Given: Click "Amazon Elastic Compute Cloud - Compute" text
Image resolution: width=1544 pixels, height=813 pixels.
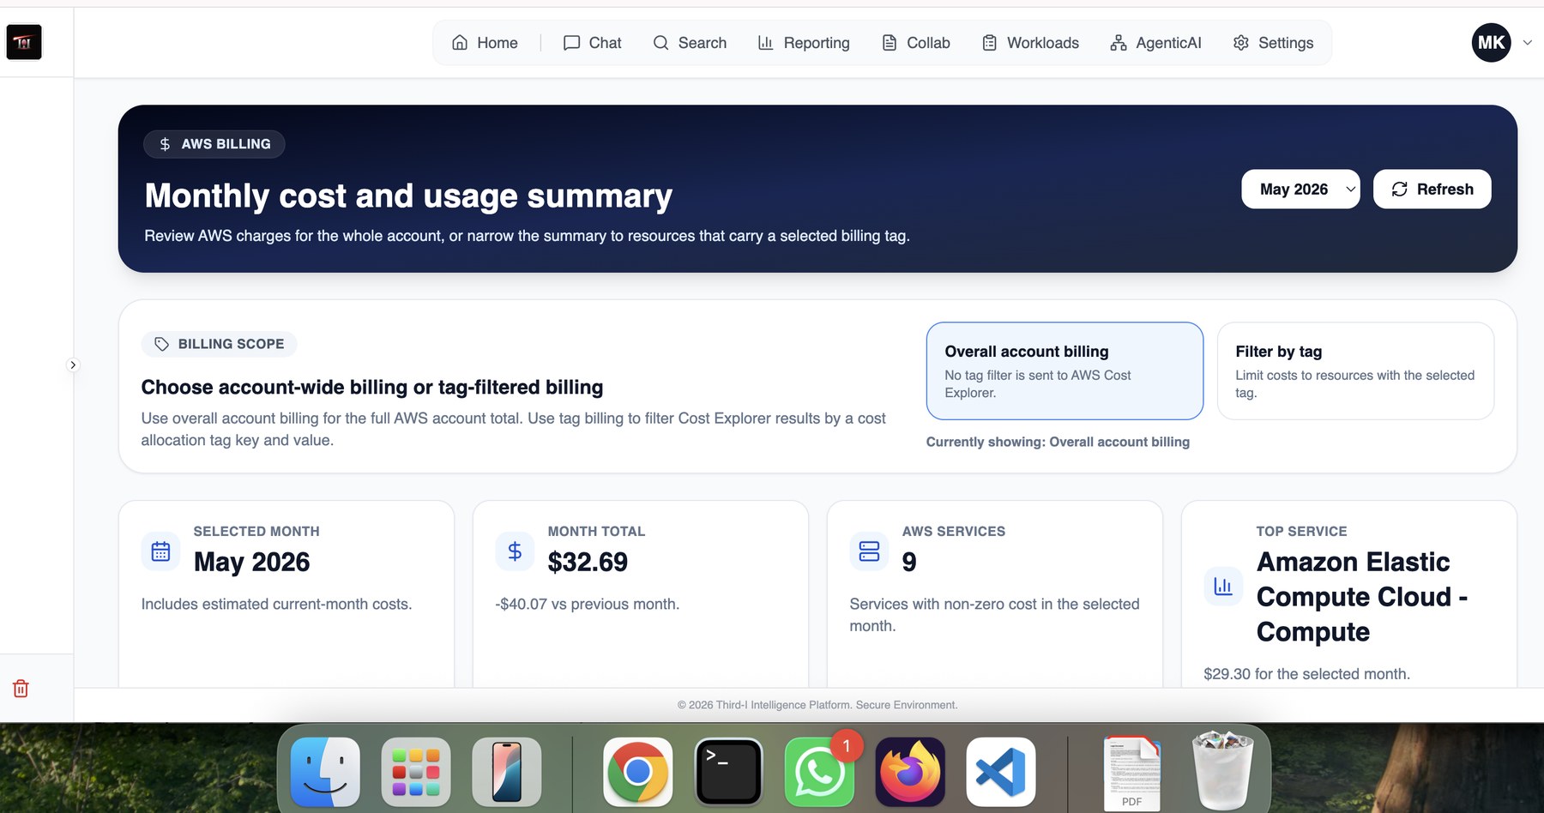Looking at the screenshot, I should [1362, 597].
